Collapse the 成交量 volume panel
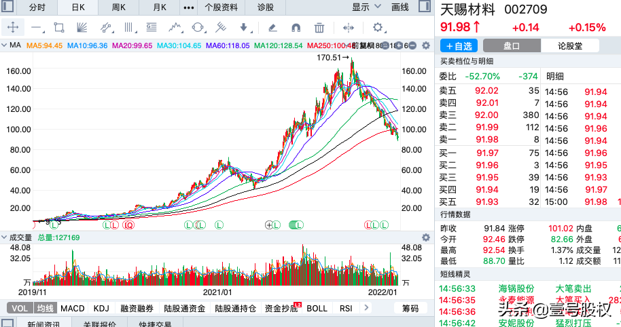This screenshot has width=621, height=327. click(4, 237)
